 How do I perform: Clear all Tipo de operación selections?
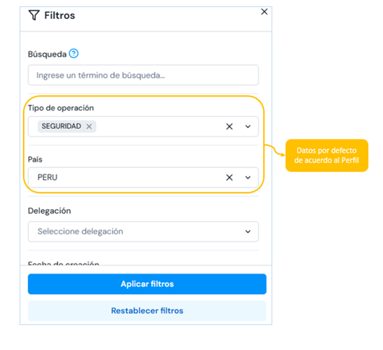[x=229, y=127]
